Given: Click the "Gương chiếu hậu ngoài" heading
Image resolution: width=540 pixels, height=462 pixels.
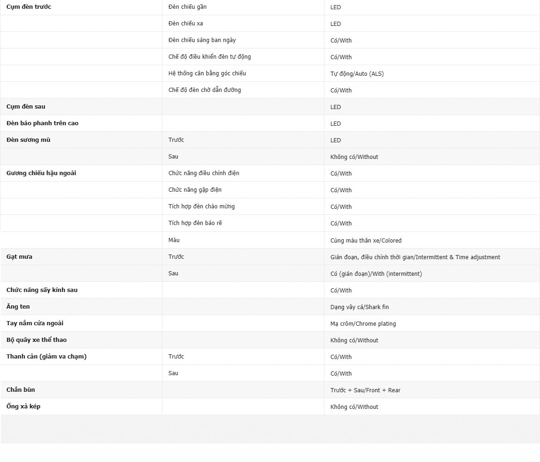Looking at the screenshot, I should [x=41, y=173].
